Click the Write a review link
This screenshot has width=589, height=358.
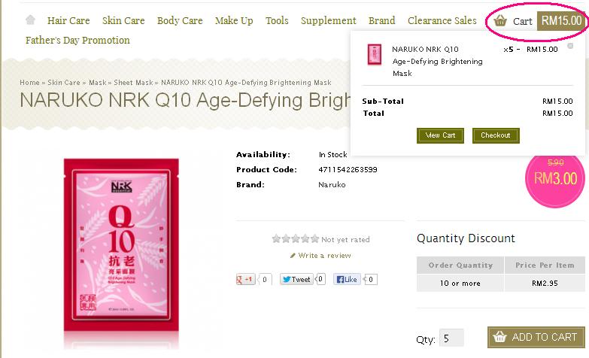pos(324,256)
